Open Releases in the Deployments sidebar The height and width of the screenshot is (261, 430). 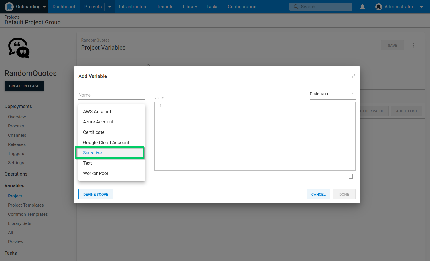click(17, 144)
